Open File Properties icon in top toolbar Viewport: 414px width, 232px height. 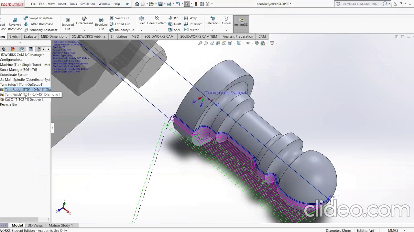(202, 4)
